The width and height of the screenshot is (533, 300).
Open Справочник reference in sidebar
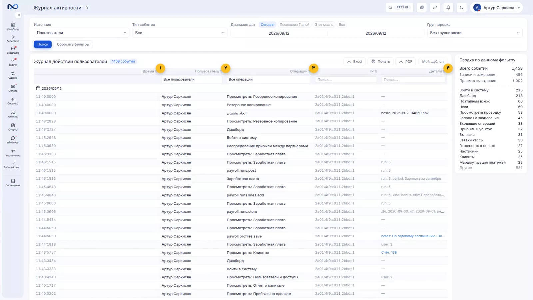tap(13, 182)
